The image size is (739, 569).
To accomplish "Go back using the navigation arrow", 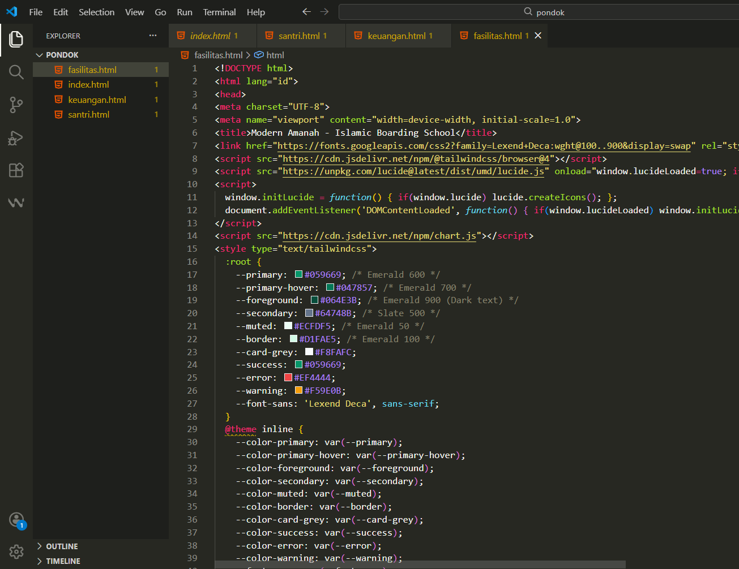I will click(x=306, y=12).
